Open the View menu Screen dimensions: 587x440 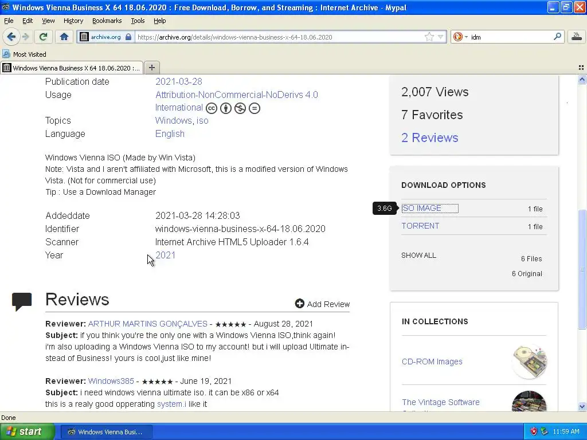(48, 21)
